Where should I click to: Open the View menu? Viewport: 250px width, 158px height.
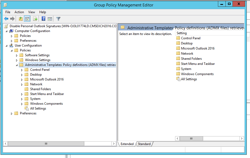pyautogui.click(x=32, y=12)
